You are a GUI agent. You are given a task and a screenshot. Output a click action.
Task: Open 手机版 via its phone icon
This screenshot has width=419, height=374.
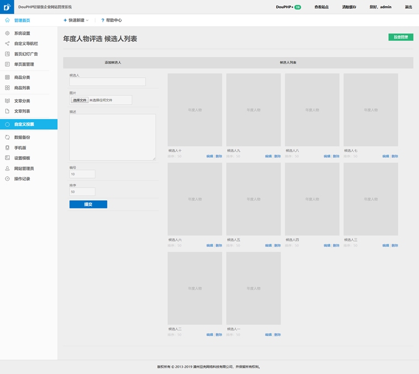coord(7,148)
